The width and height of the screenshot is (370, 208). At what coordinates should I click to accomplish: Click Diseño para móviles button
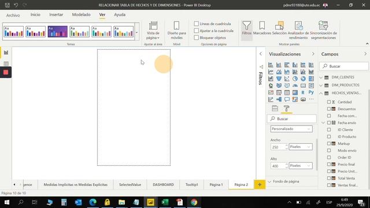pyautogui.click(x=176, y=30)
